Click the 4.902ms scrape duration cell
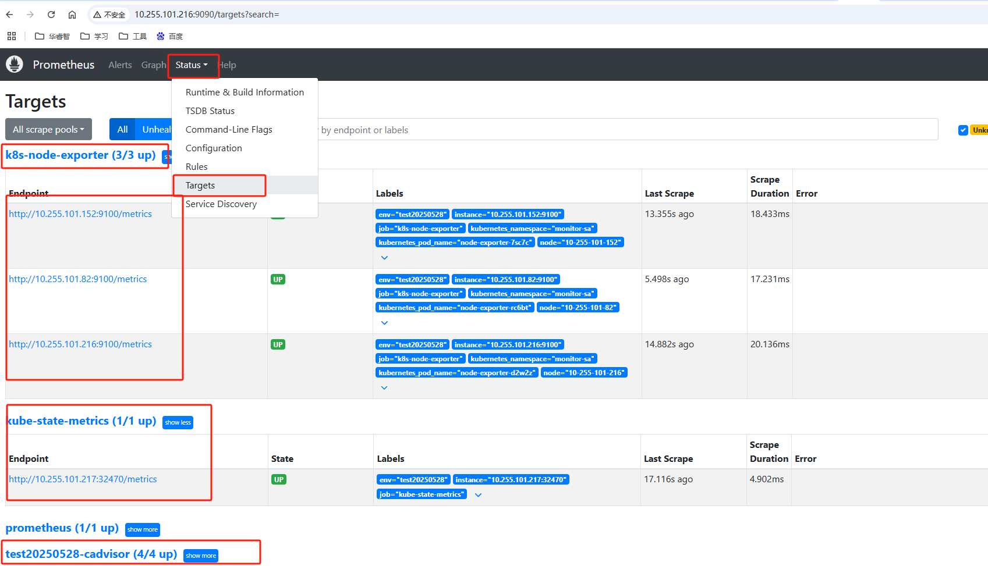The width and height of the screenshot is (988, 566). [767, 479]
